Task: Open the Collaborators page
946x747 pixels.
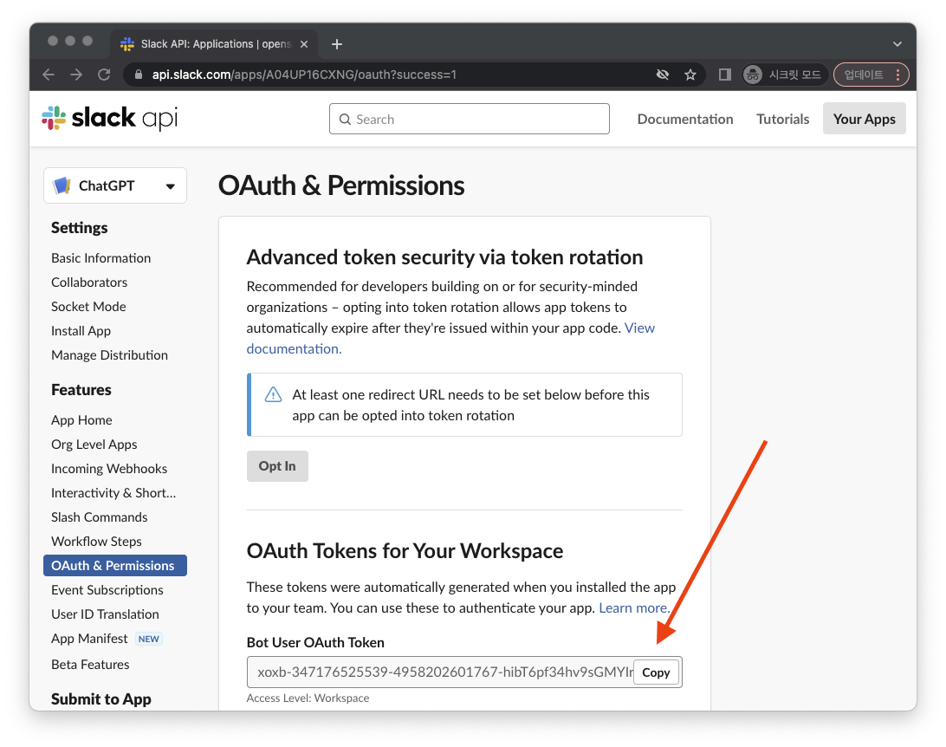Action: (x=89, y=282)
